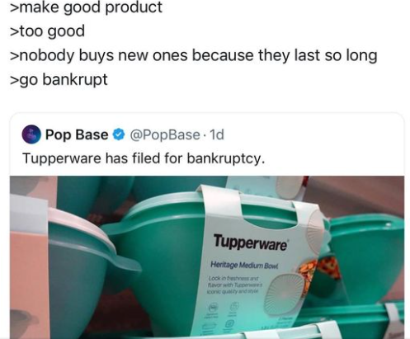
Task: Open the 1d timestamp link
Action: tap(217, 134)
